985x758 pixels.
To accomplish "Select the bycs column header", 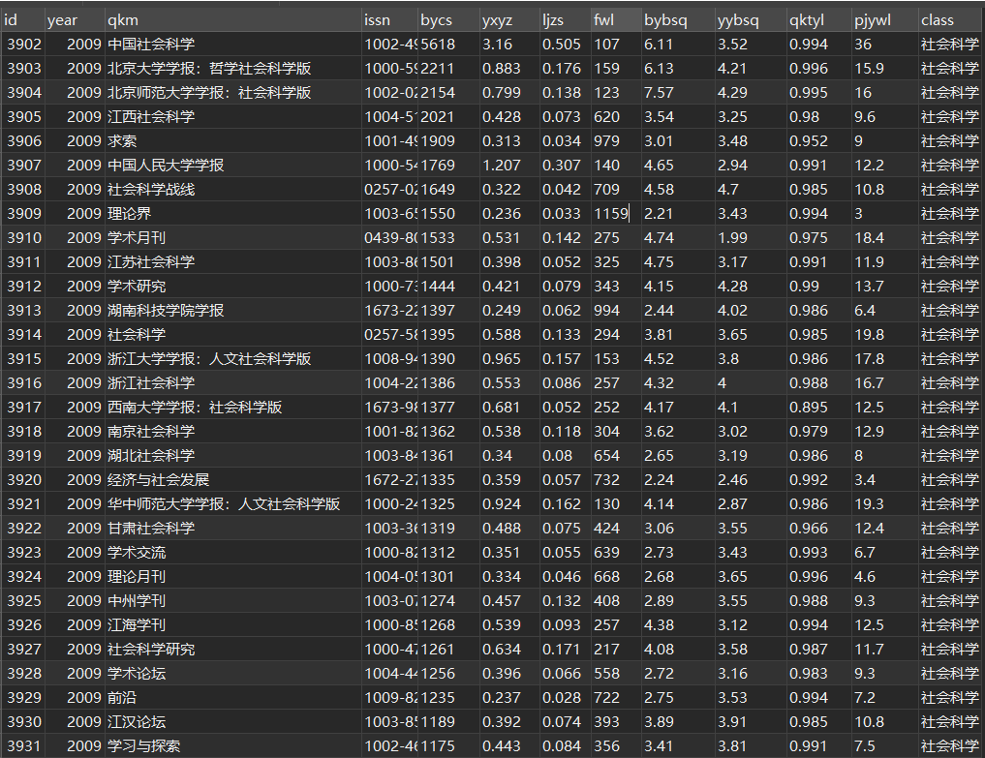I will 448,20.
